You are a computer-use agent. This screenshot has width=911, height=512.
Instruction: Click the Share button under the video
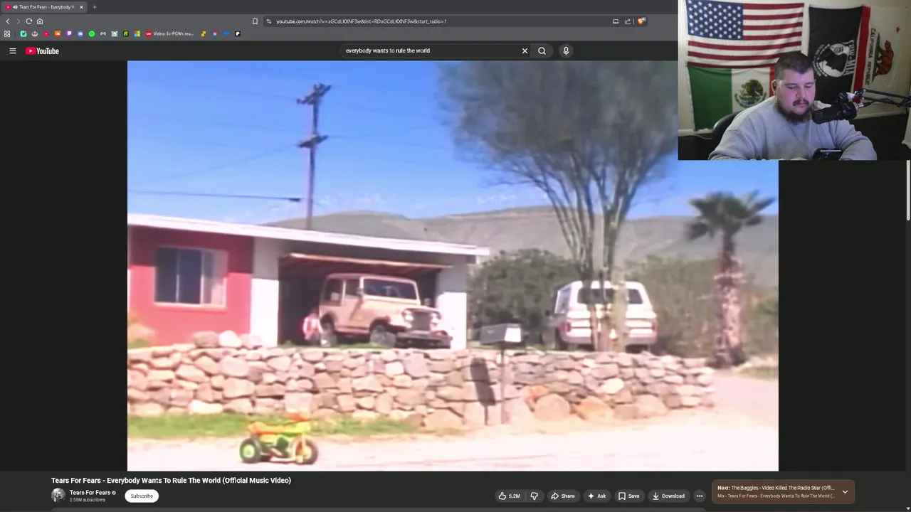pyautogui.click(x=562, y=496)
